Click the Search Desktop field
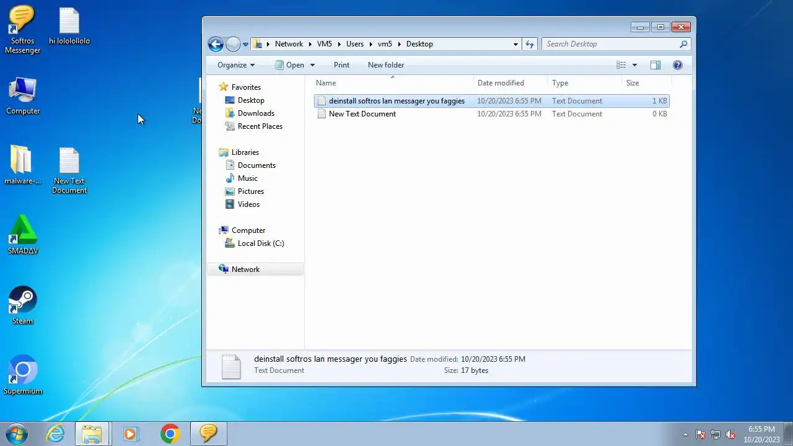 tap(616, 44)
